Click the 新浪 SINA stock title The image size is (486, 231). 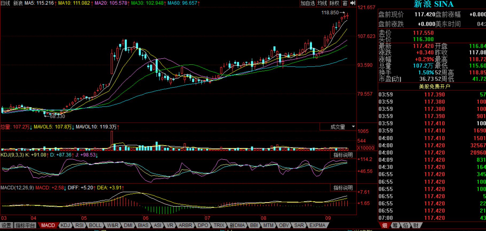coord(434,4)
